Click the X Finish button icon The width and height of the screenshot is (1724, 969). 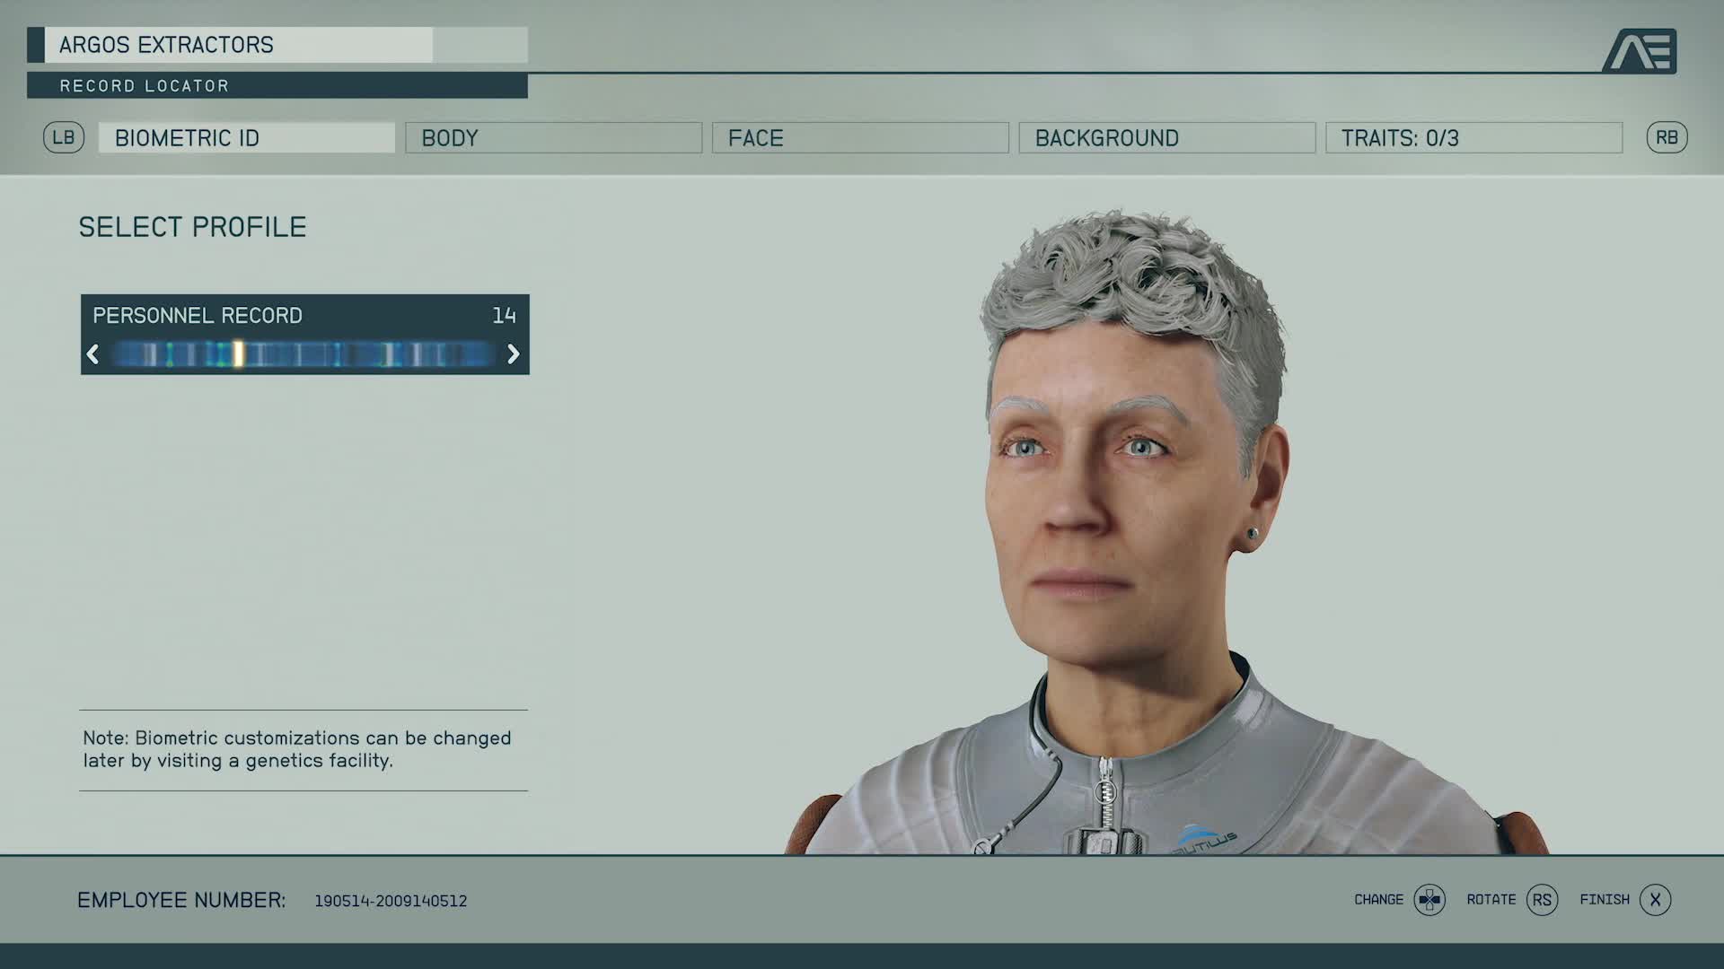coord(1655,899)
